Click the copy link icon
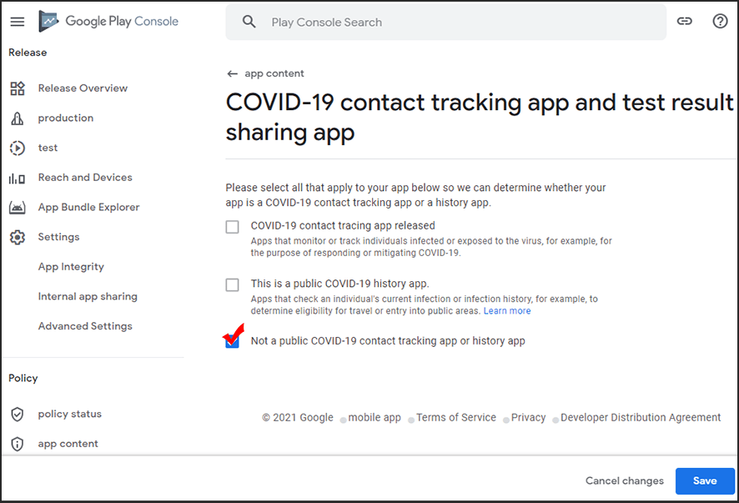Viewport: 739px width, 503px height. 685,22
